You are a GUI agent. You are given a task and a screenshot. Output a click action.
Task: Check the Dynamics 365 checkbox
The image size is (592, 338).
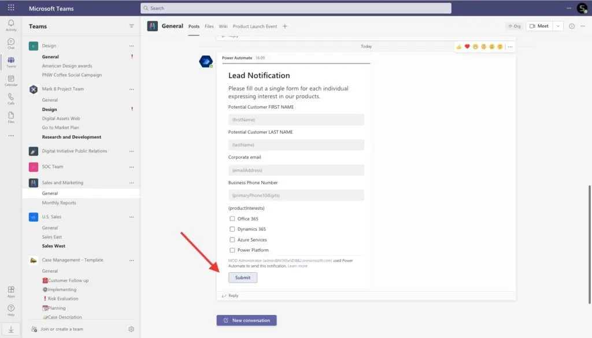point(232,229)
